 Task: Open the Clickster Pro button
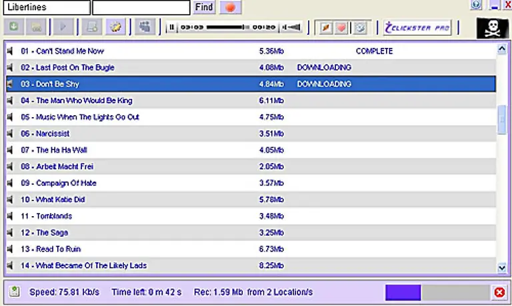click(x=417, y=28)
